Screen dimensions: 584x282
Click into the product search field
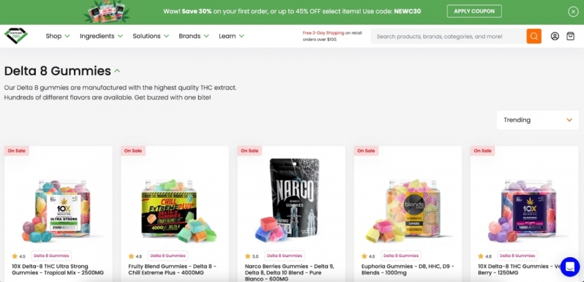click(x=449, y=36)
